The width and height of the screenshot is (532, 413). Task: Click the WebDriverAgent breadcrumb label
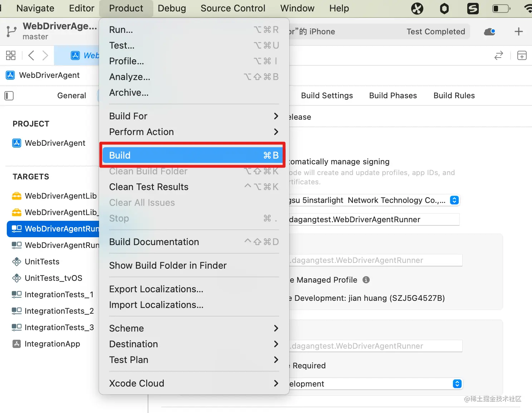pos(49,75)
